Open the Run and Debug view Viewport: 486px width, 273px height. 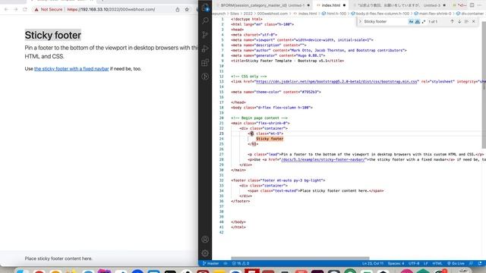click(205, 49)
